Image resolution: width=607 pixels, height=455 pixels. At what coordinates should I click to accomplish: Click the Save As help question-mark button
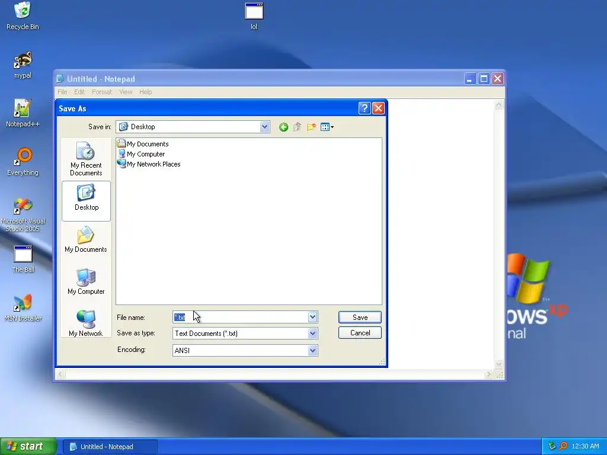pos(365,108)
